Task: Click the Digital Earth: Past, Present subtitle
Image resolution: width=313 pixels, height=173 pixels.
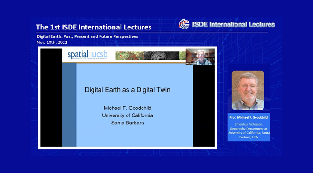Action: pyautogui.click(x=87, y=36)
